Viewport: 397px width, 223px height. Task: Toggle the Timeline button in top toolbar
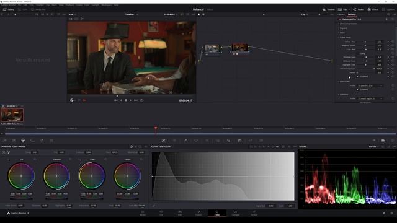pyautogui.click(x=328, y=9)
